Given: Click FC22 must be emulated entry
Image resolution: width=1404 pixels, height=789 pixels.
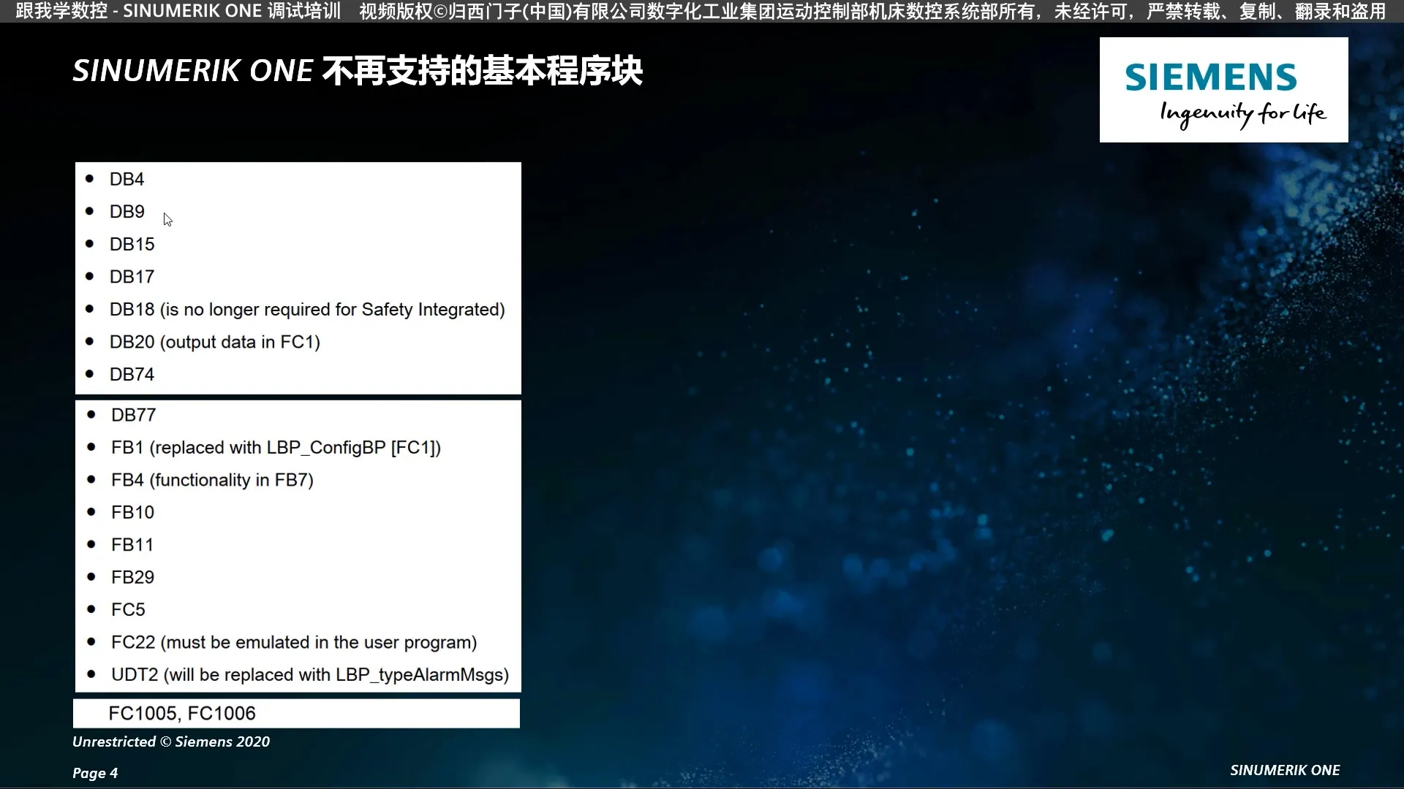Looking at the screenshot, I should 294,641.
